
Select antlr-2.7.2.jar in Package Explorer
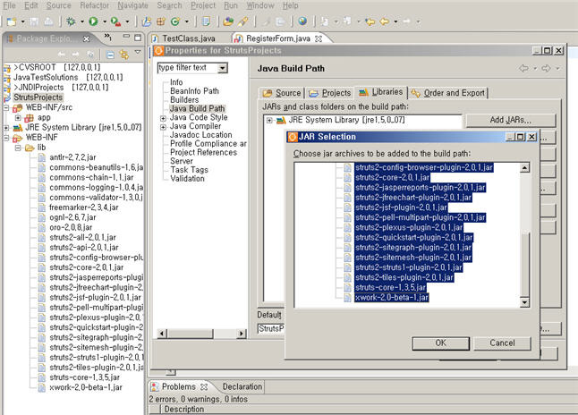(x=72, y=157)
